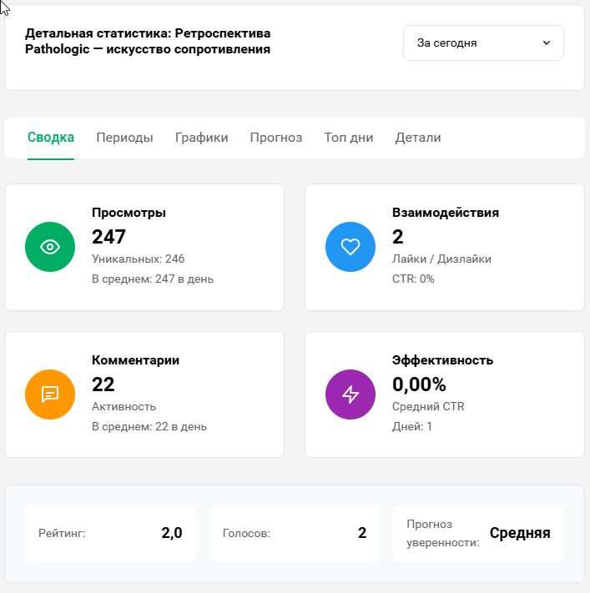The width and height of the screenshot is (590, 593).
Task: Click the purple lightning icon for Эффективность
Action: click(x=350, y=394)
